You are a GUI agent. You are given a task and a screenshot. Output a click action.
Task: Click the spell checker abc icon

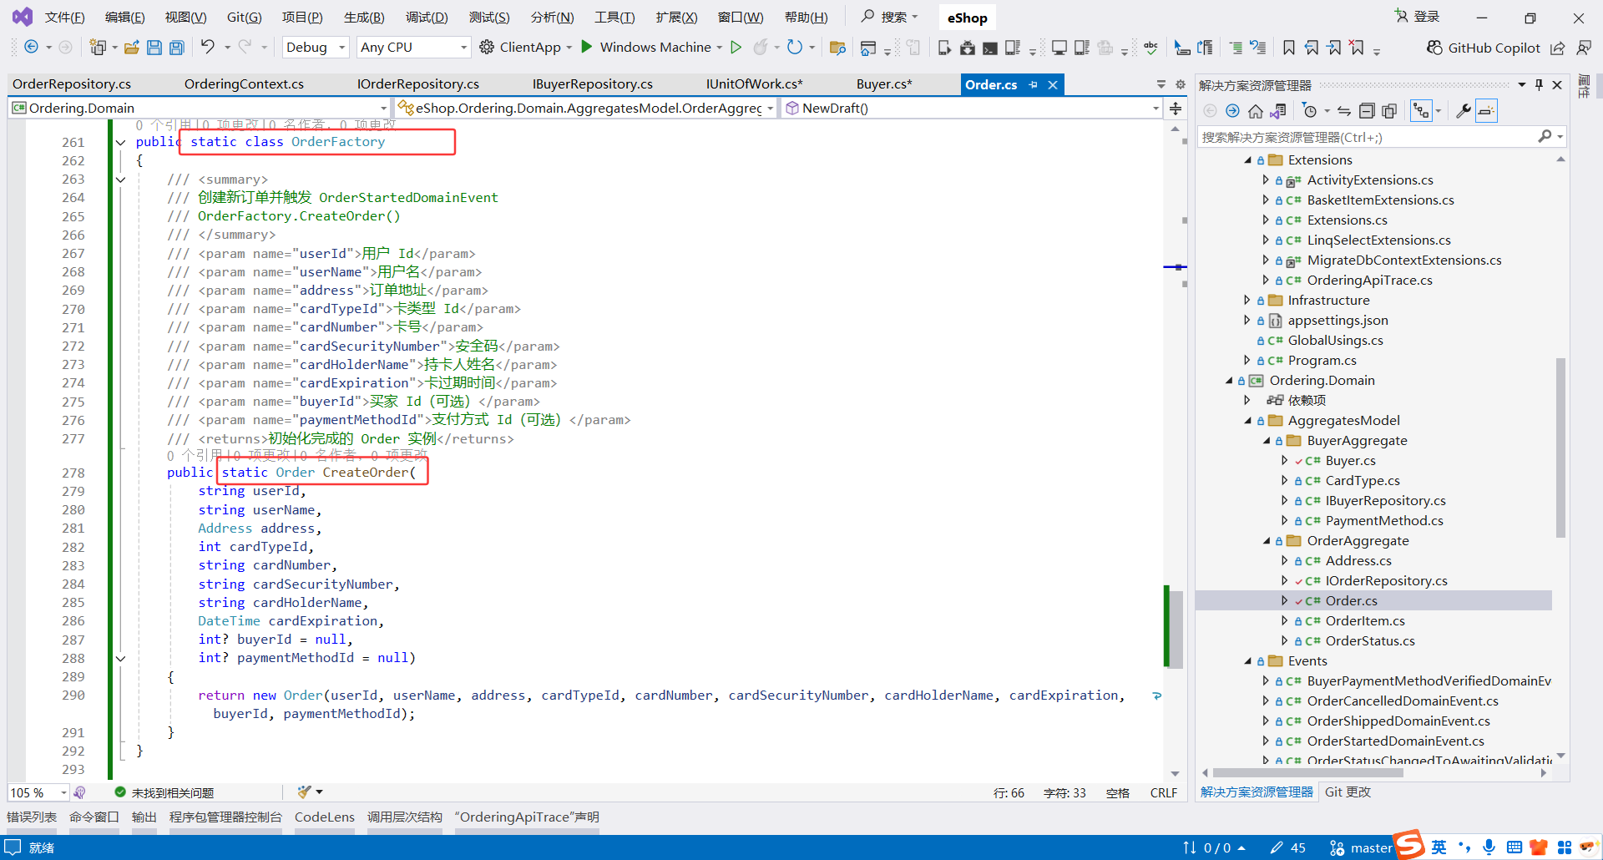(1151, 48)
